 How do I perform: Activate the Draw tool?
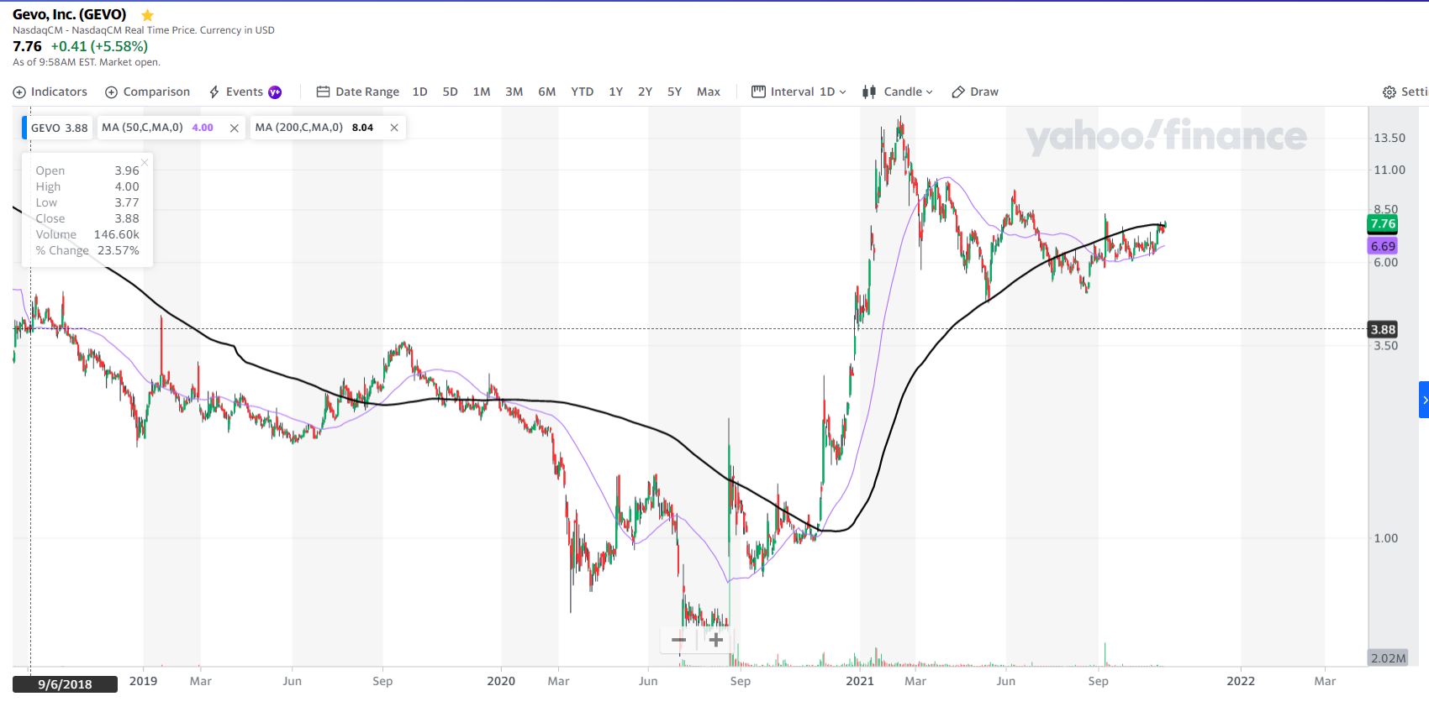[975, 92]
